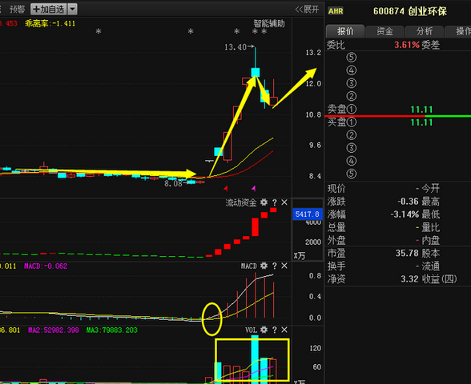Close the VOL indicator panel

tap(284, 330)
